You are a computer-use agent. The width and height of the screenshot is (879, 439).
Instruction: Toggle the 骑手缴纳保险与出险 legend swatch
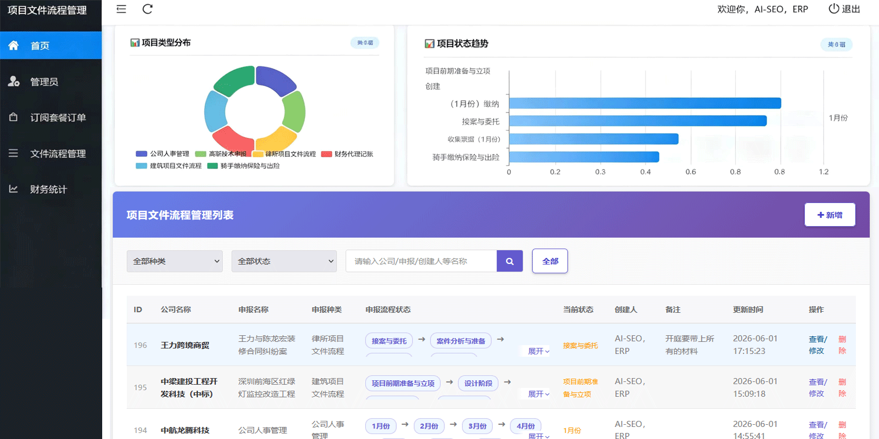pyautogui.click(x=212, y=166)
